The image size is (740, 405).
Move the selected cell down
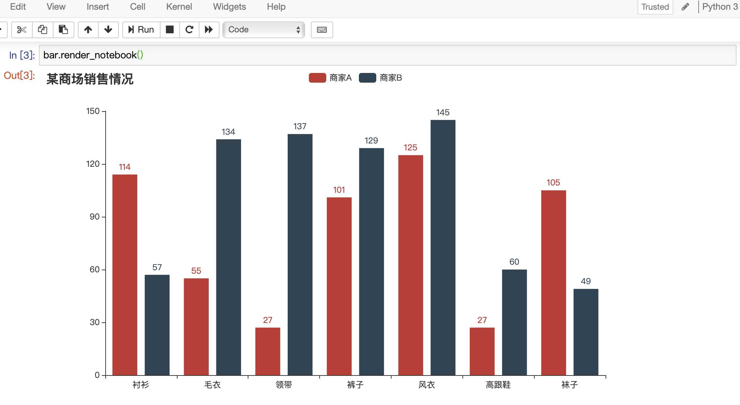[x=108, y=30]
